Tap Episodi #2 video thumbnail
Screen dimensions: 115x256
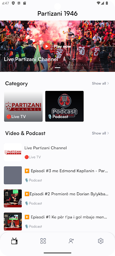(x=13, y=198)
